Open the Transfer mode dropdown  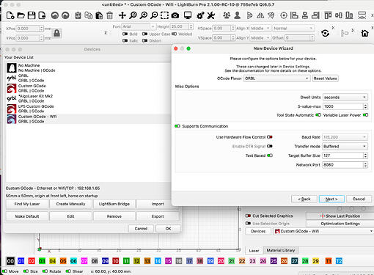(345, 147)
